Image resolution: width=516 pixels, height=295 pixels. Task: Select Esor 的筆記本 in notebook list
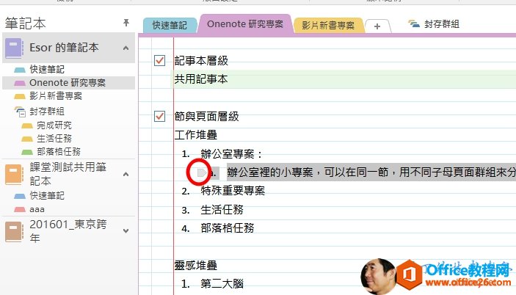tap(64, 48)
